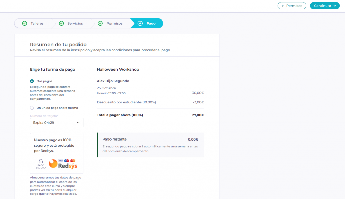
Task: Click the Talleres step green checkmark icon
Action: pyautogui.click(x=24, y=23)
